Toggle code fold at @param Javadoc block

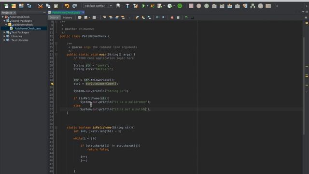tap(56, 43)
